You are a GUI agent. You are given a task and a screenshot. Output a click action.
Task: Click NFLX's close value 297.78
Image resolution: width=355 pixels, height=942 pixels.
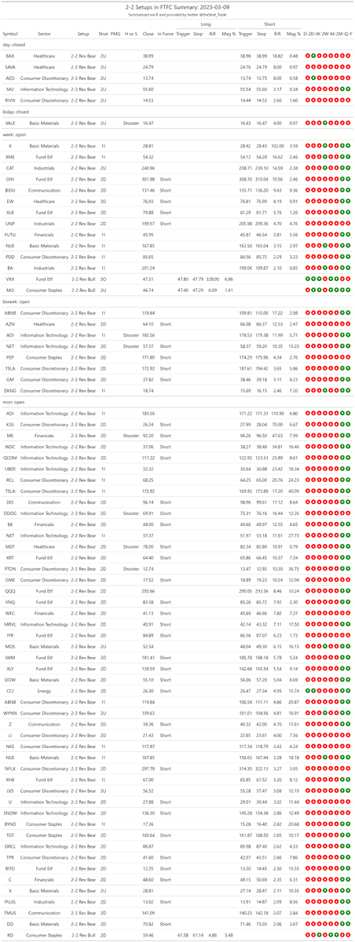(x=148, y=768)
